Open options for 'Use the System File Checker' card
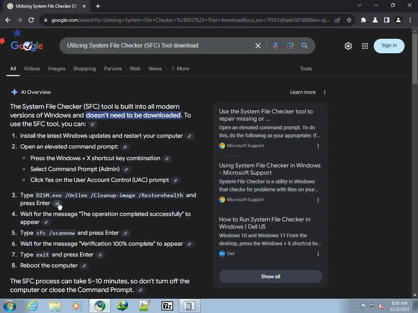Viewport: 418px width, 313px height. click(x=318, y=146)
